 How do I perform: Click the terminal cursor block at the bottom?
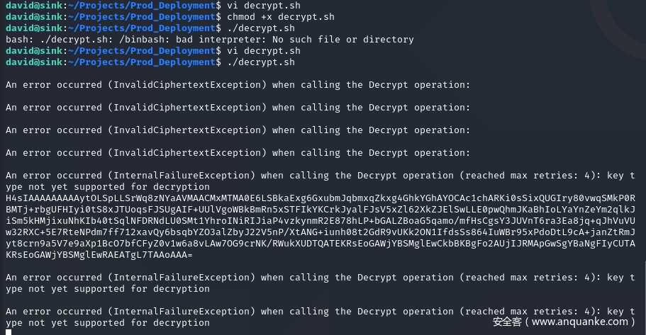9,332
